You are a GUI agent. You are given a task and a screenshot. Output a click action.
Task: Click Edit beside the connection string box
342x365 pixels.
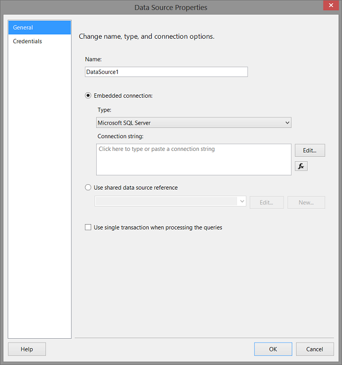(x=310, y=150)
